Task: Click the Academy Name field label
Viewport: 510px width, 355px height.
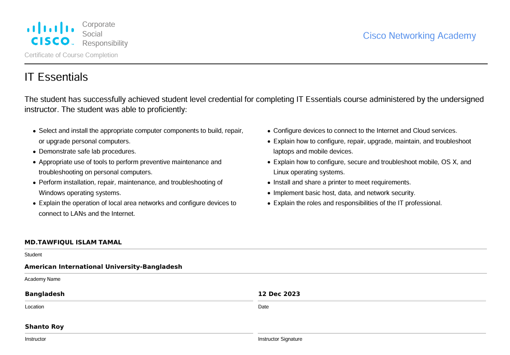Action: 42,279
